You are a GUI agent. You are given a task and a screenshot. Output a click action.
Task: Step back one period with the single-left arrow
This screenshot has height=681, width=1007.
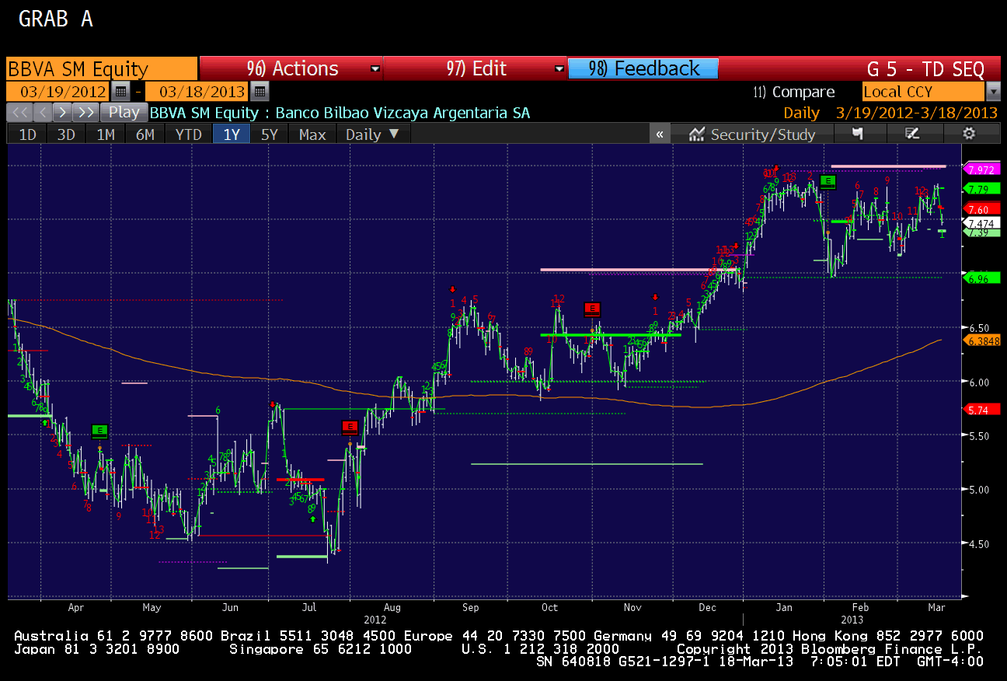[x=42, y=112]
